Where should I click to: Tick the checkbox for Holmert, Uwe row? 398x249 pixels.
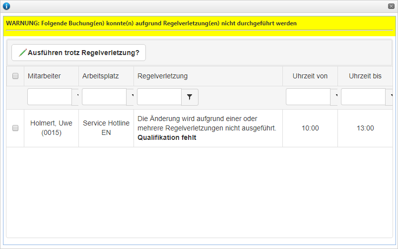[15, 128]
